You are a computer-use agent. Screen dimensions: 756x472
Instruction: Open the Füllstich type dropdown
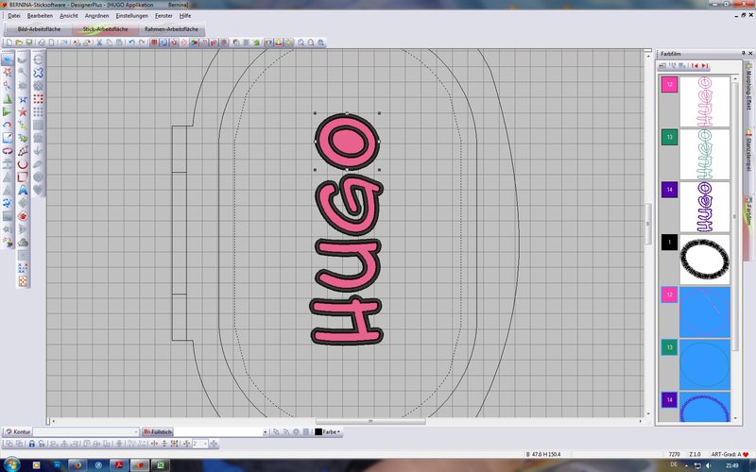coord(265,432)
